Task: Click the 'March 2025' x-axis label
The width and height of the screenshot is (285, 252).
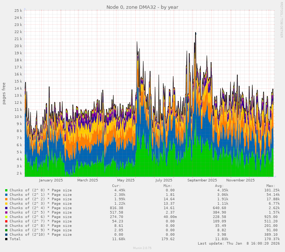Action: [88, 180]
